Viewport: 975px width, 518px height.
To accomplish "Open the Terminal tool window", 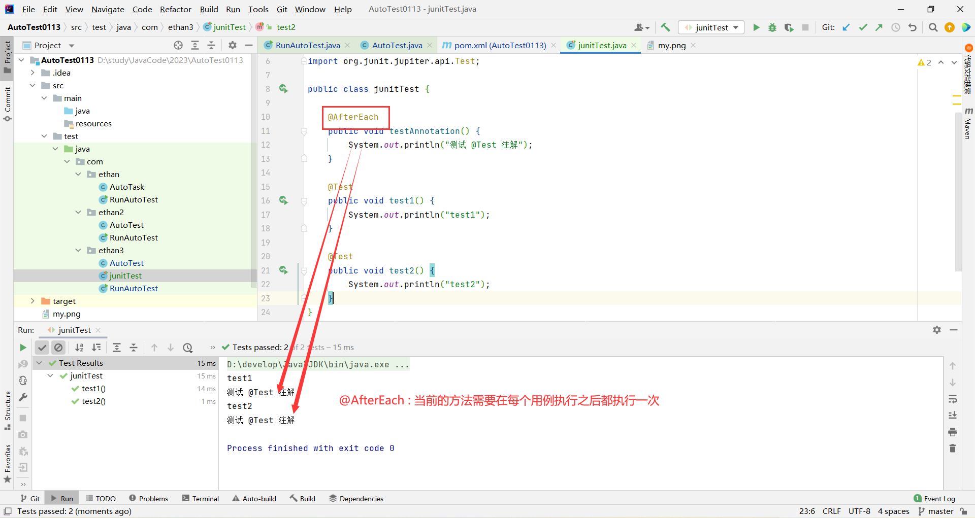I will pos(201,499).
